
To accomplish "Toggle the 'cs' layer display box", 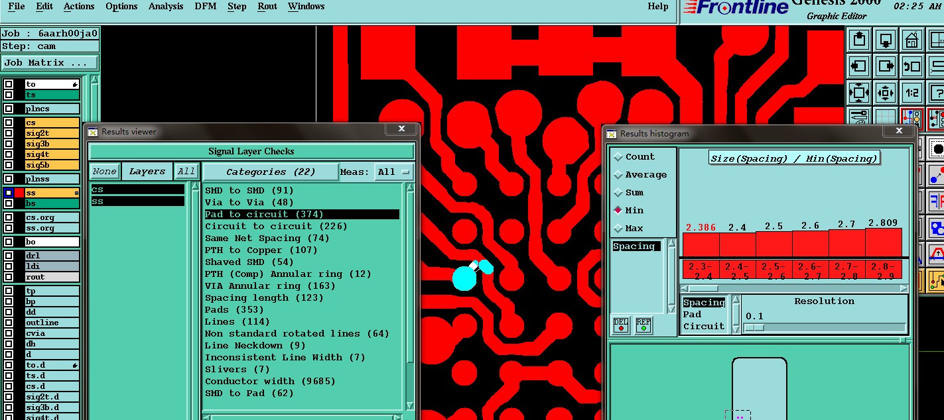I will click(9, 123).
